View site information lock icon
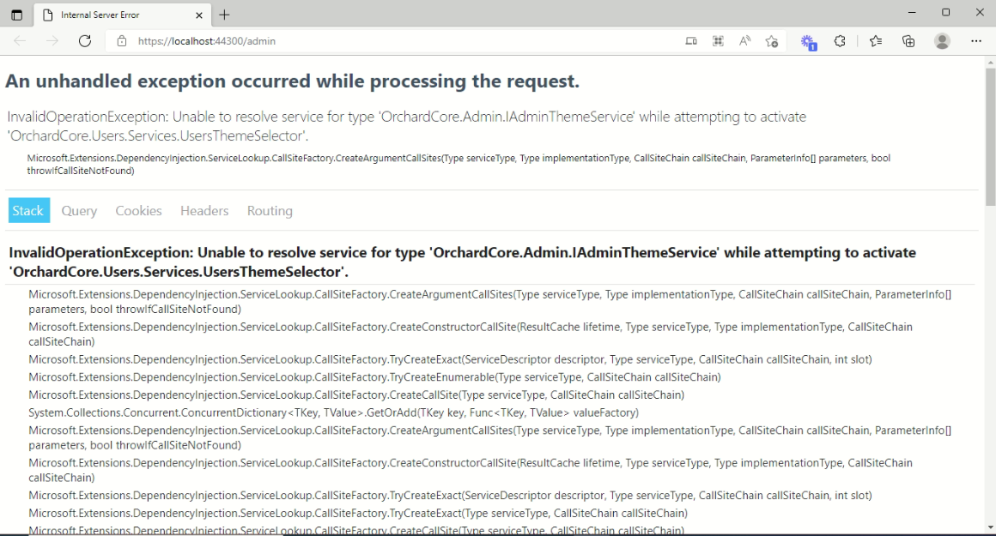The image size is (996, 536). tap(122, 40)
